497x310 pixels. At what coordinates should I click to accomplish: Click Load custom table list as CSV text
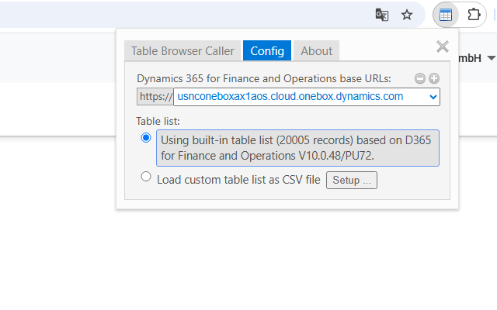click(238, 180)
